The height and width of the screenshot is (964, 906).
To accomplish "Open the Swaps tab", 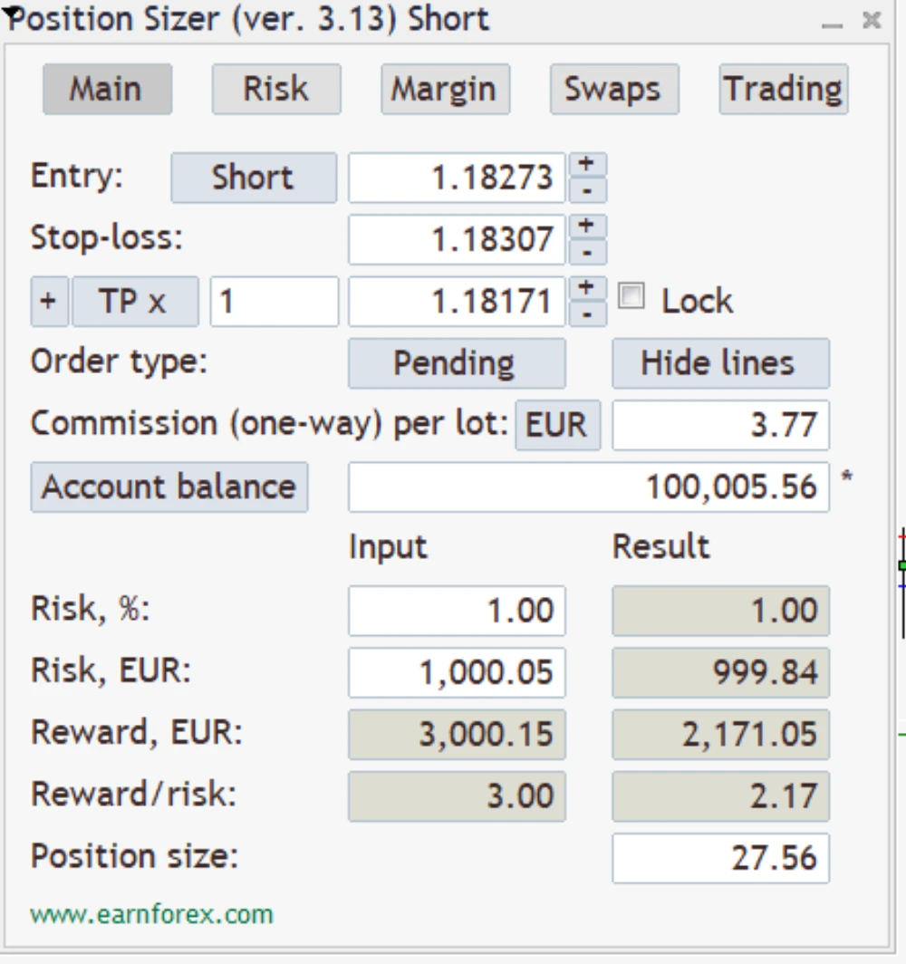I will pos(613,89).
